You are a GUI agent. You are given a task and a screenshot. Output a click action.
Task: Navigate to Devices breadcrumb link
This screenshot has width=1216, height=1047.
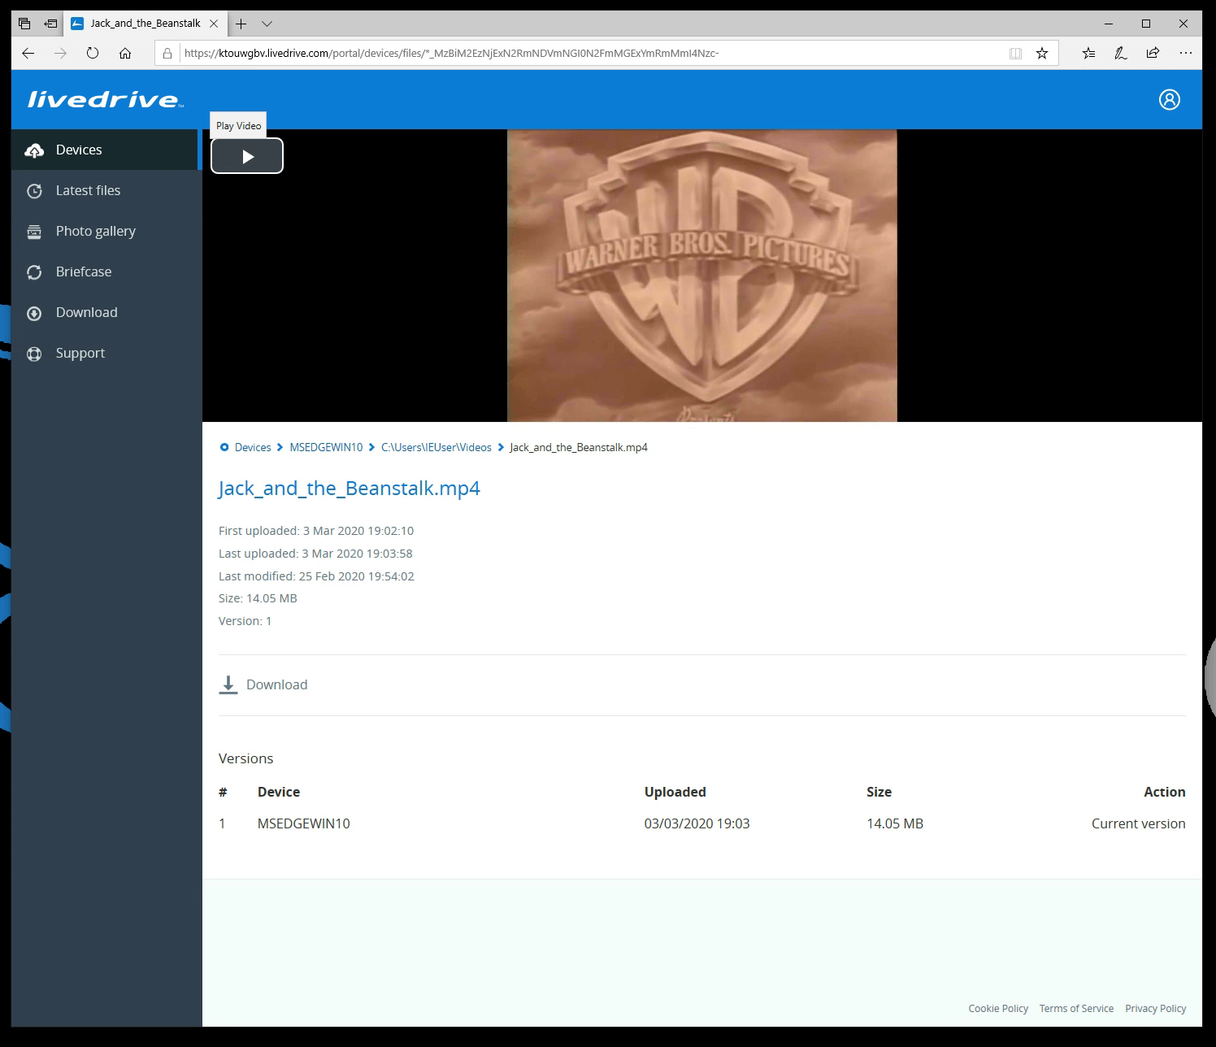[252, 447]
